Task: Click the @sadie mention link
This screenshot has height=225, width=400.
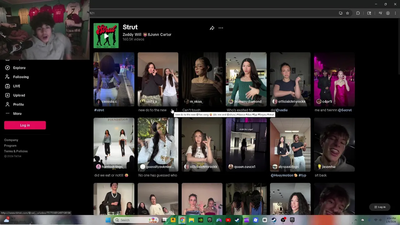Action: tap(282, 110)
